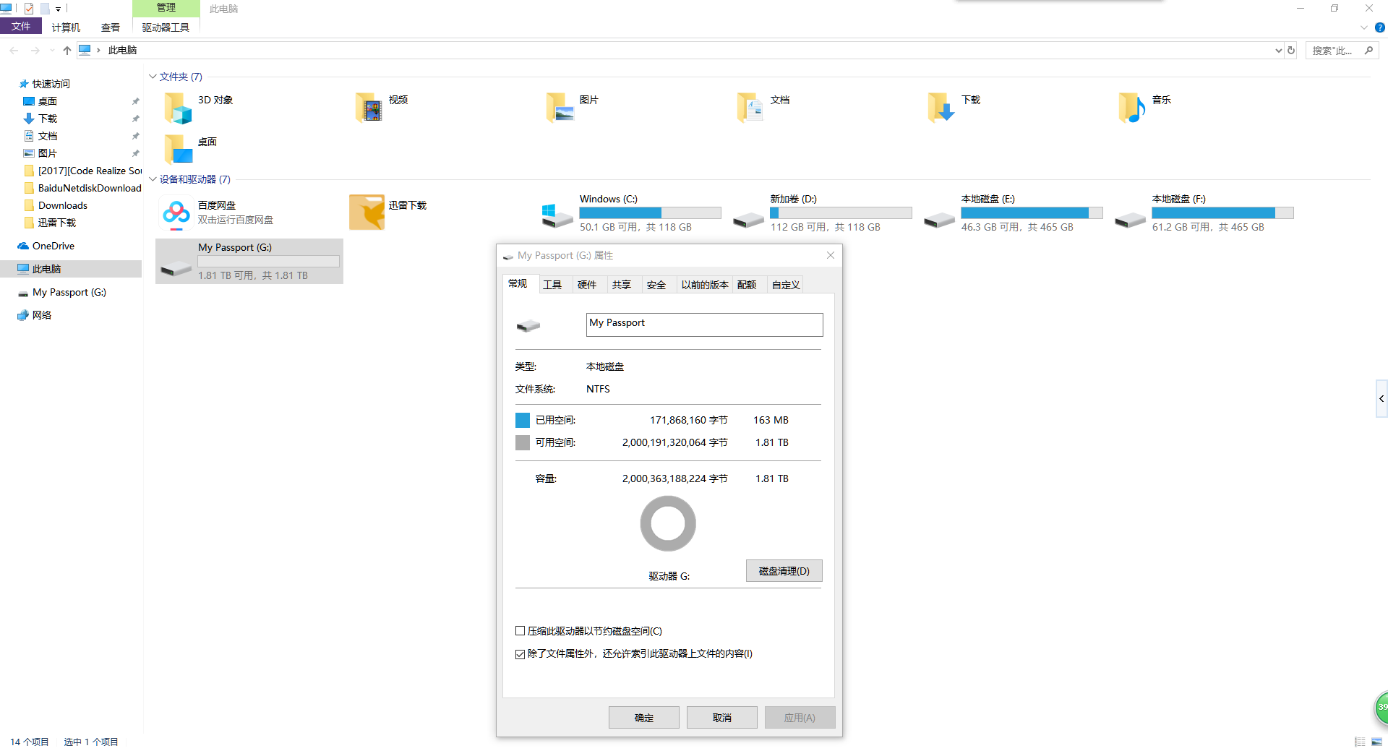1388x751 pixels.
Task: Select My Passport (G:) drive icon in main pane
Action: click(x=176, y=269)
